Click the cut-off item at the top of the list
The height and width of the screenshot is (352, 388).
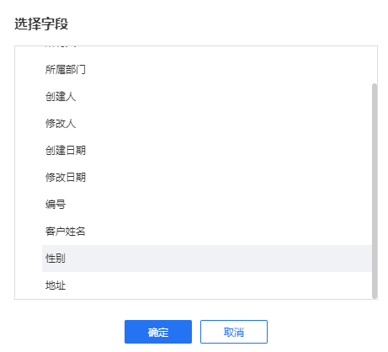207,51
